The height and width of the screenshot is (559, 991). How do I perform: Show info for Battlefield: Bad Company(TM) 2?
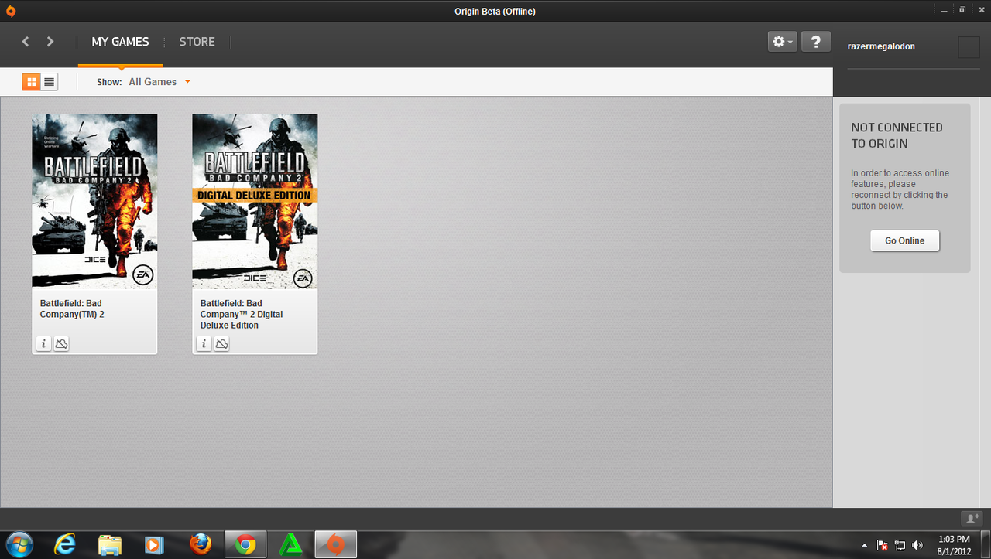coord(43,343)
